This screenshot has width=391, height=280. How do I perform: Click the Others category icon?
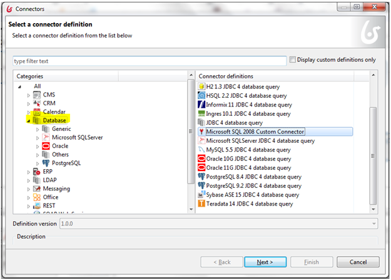click(46, 155)
